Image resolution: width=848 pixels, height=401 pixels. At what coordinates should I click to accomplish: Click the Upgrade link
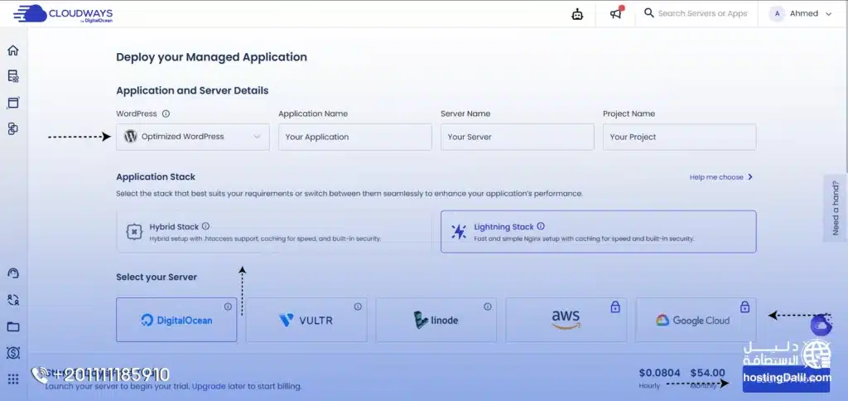(208, 386)
